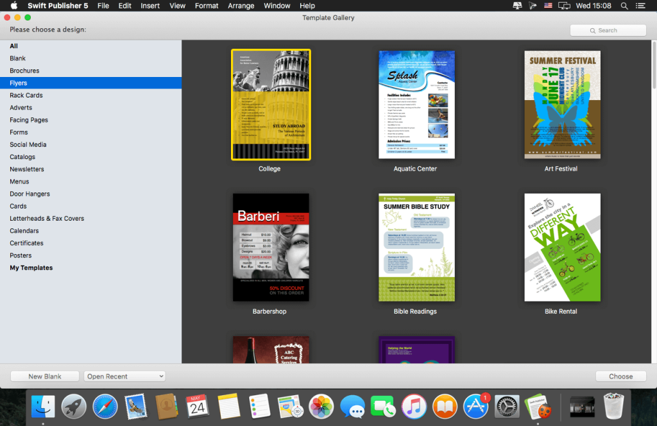This screenshot has height=426, width=657.
Task: Open Spotlight search from the menu bar
Action: tap(623, 6)
